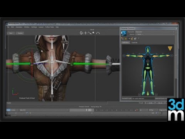Open the Settings menu
The width and height of the screenshot is (185, 139).
click(x=34, y=27)
